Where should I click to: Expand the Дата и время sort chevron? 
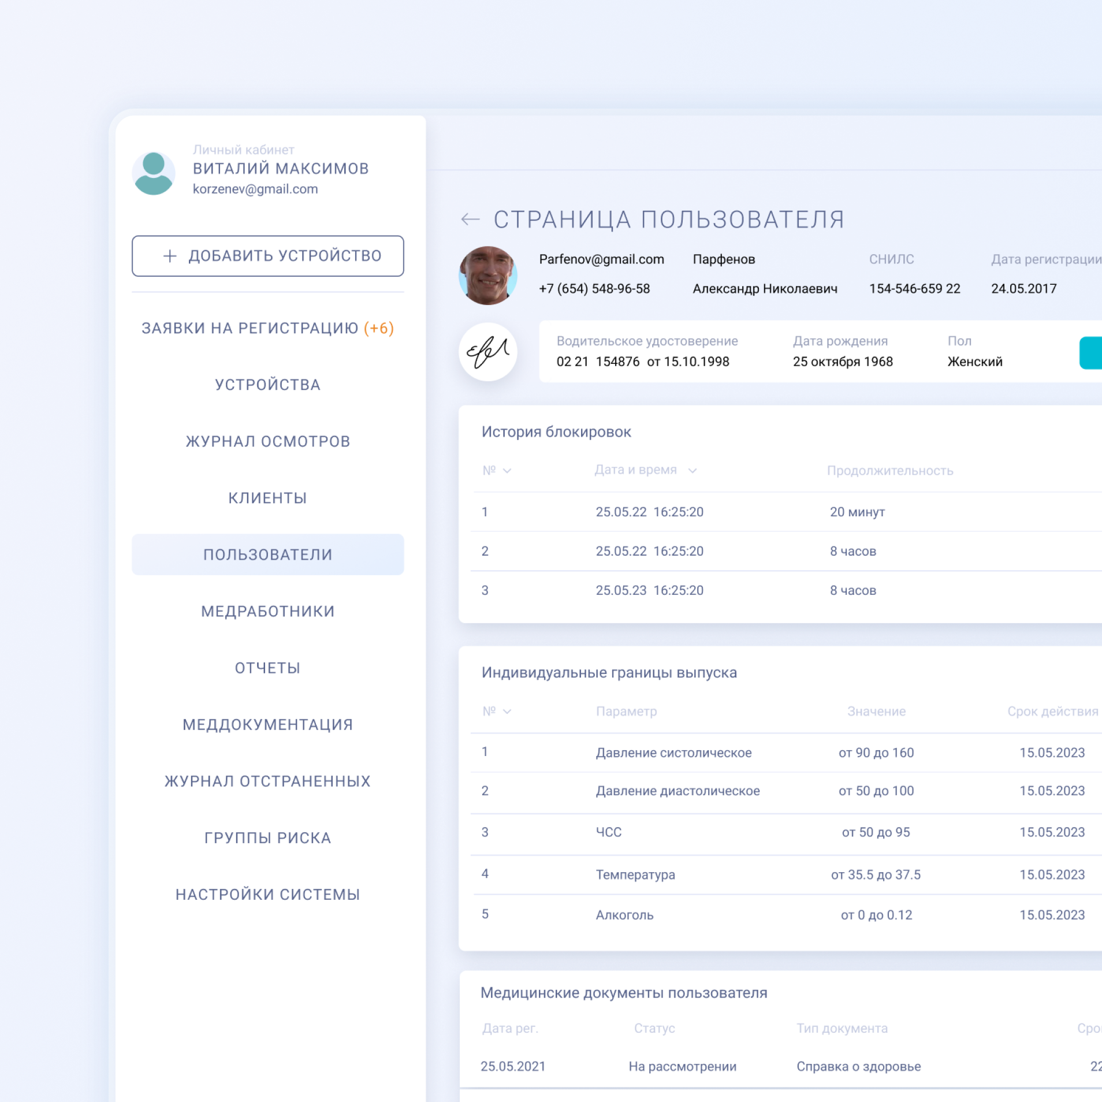pyautogui.click(x=693, y=471)
